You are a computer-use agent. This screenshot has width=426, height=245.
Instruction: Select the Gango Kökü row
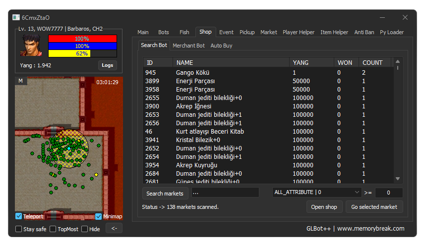pyautogui.click(x=268, y=73)
